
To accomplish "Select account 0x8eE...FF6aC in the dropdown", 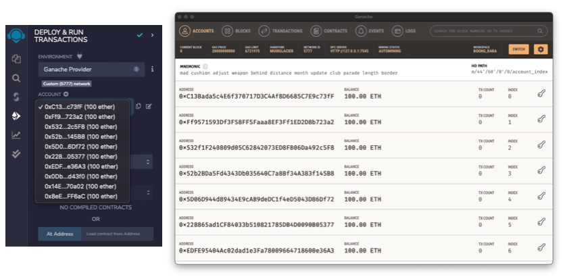I will coord(82,197).
